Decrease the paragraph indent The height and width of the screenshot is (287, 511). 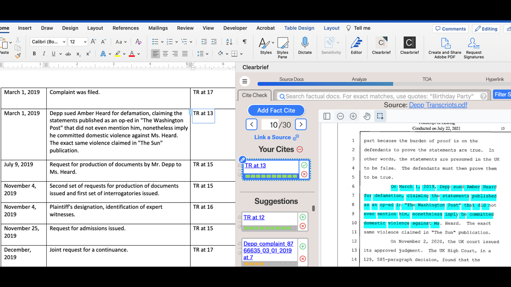pyautogui.click(x=204, y=41)
